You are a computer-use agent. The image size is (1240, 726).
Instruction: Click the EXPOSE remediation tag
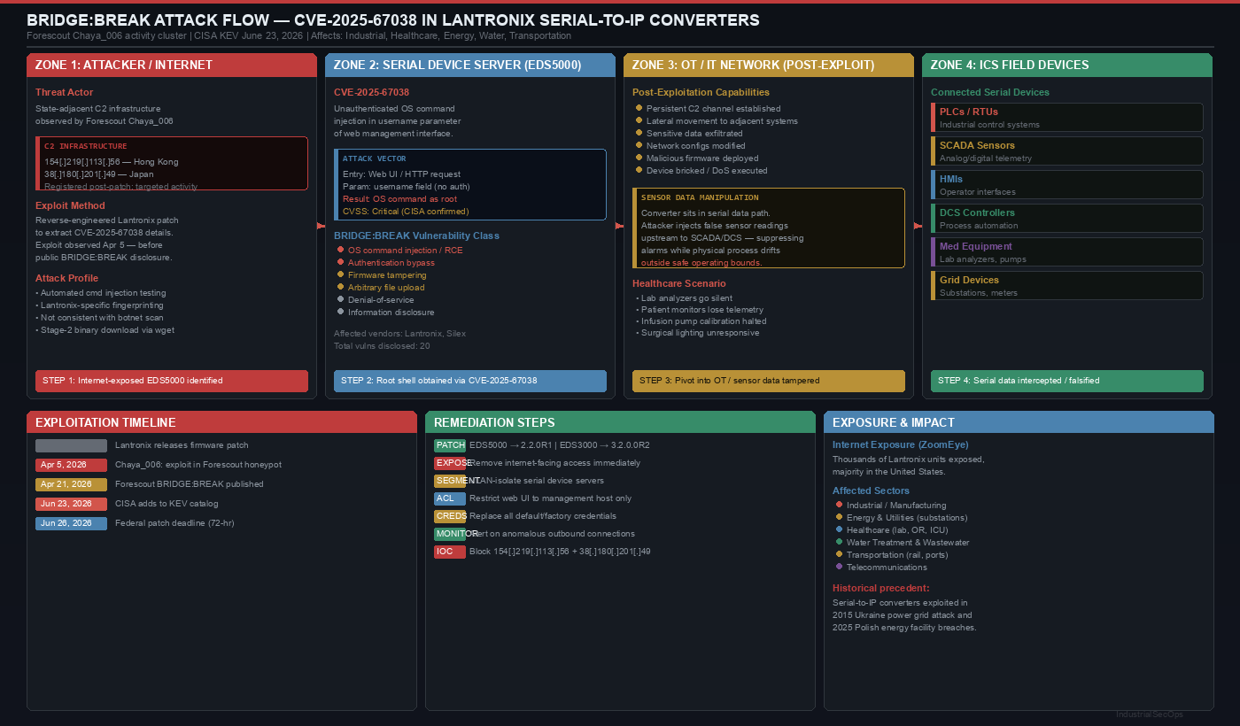(450, 463)
